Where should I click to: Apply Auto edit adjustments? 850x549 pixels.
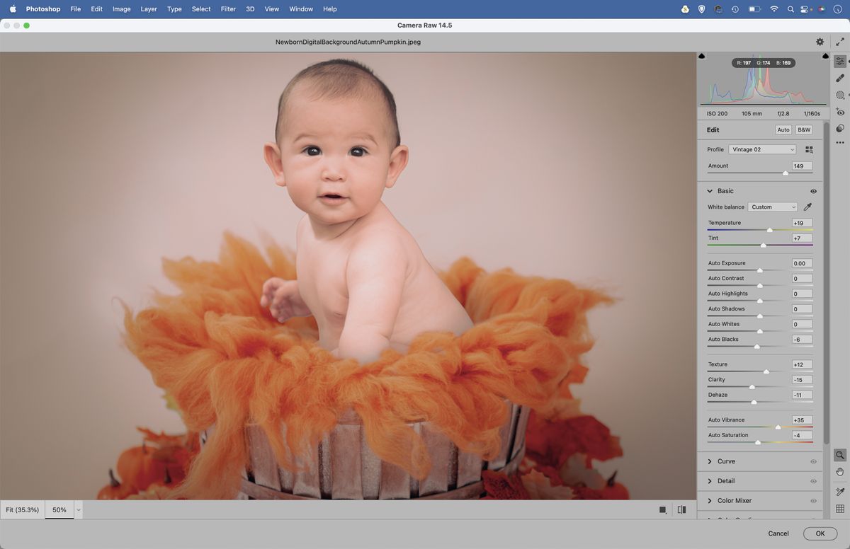tap(783, 130)
